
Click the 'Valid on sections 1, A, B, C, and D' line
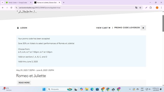click(x=33, y=57)
